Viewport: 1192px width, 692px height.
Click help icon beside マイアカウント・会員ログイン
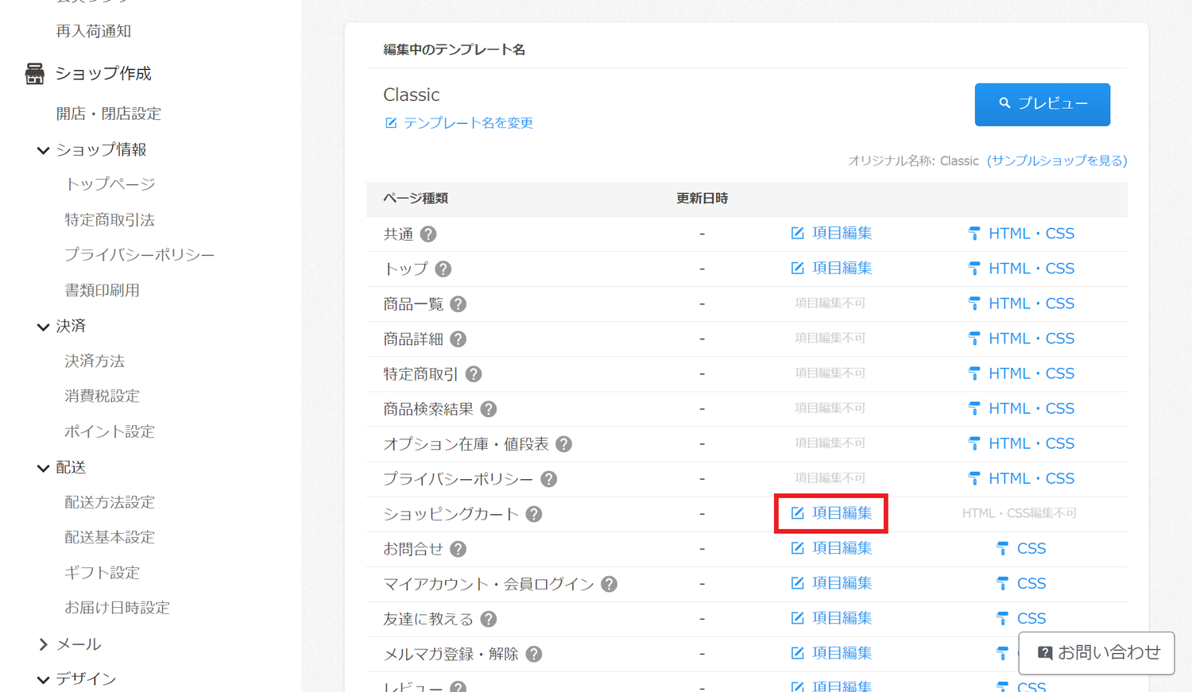610,584
